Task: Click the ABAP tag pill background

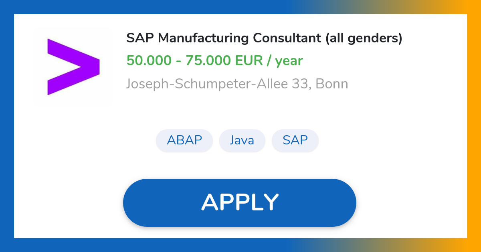Action: point(184,140)
